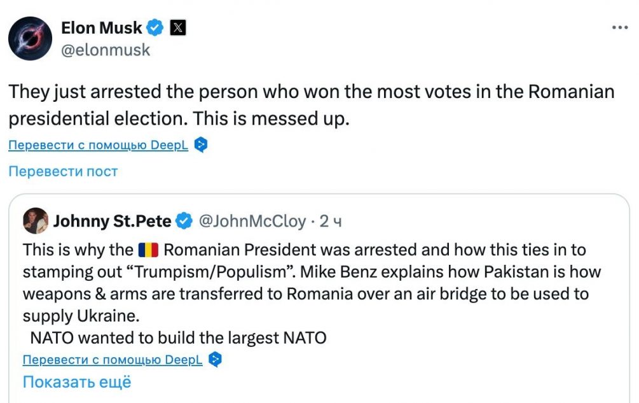Click Johnny St.Pete's small avatar

[x=36, y=220]
